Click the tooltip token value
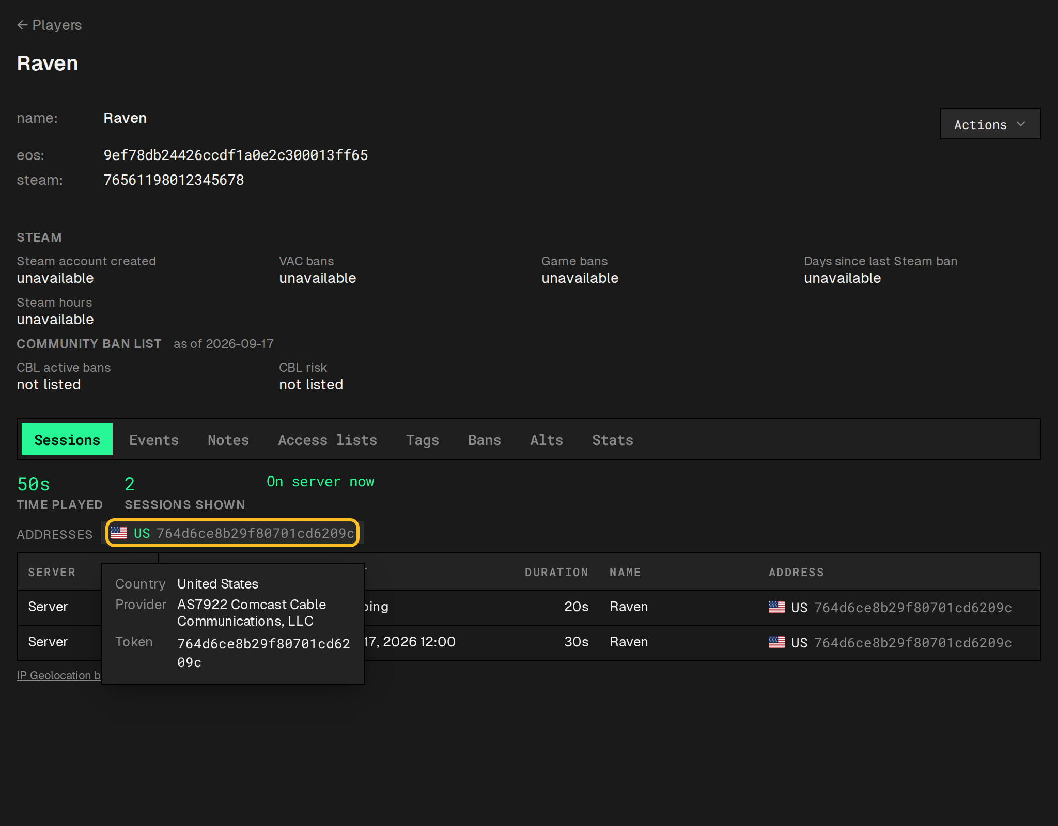 263,653
